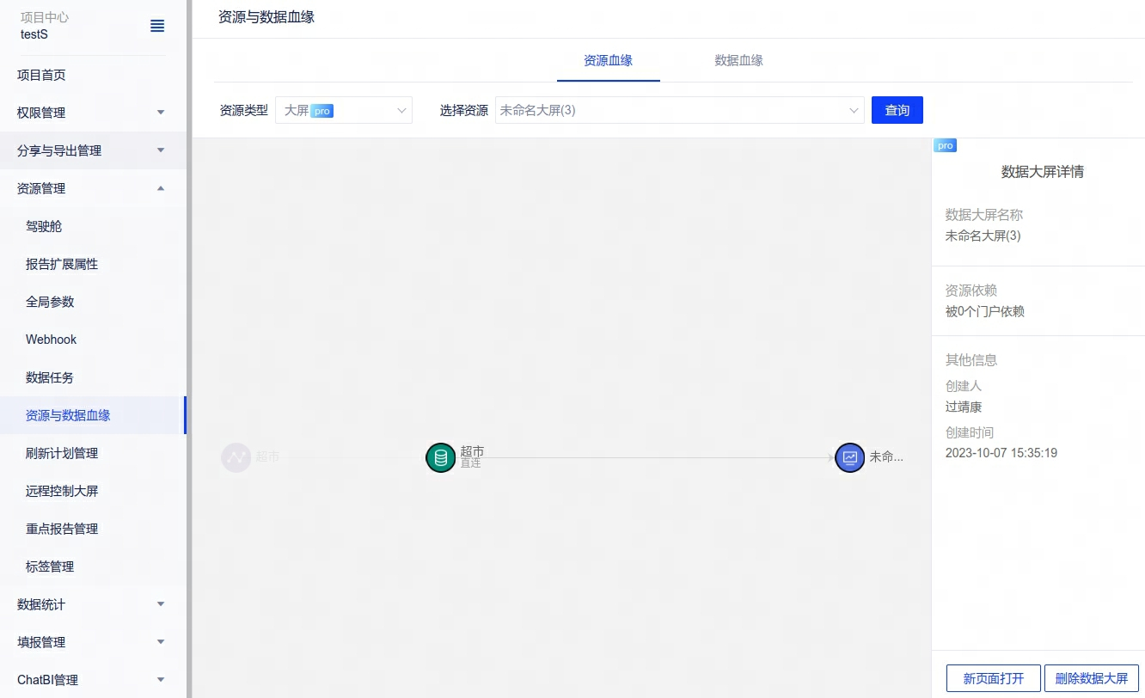Screen dimensions: 1145x698
Task: Switch to the 数据血缘 tab
Action: 738,60
